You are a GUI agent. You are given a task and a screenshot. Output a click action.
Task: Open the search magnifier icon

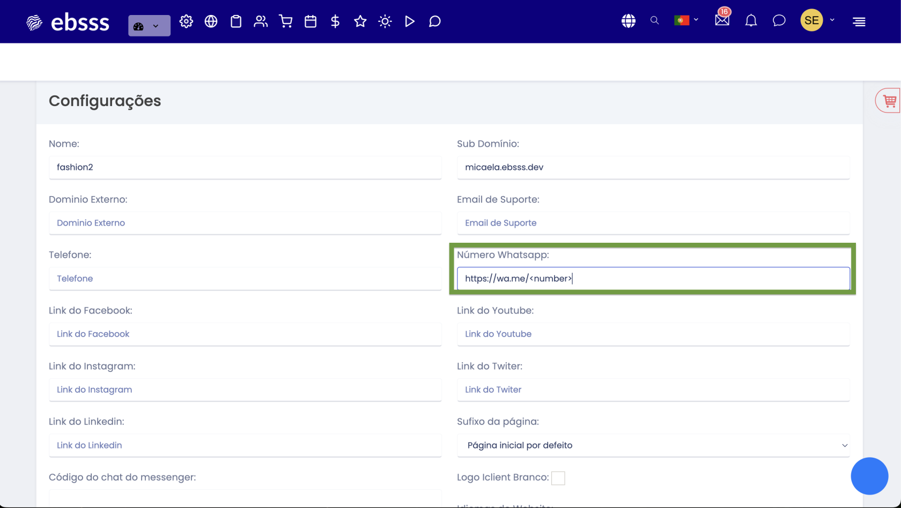click(654, 20)
